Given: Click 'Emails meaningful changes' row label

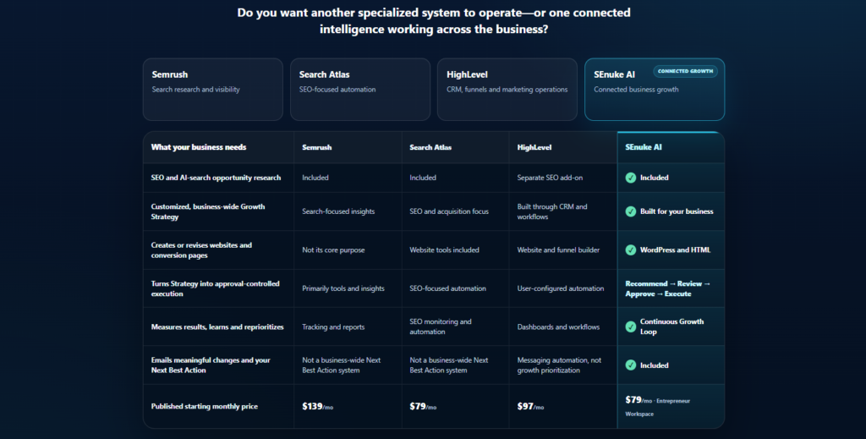Looking at the screenshot, I should coord(211,365).
